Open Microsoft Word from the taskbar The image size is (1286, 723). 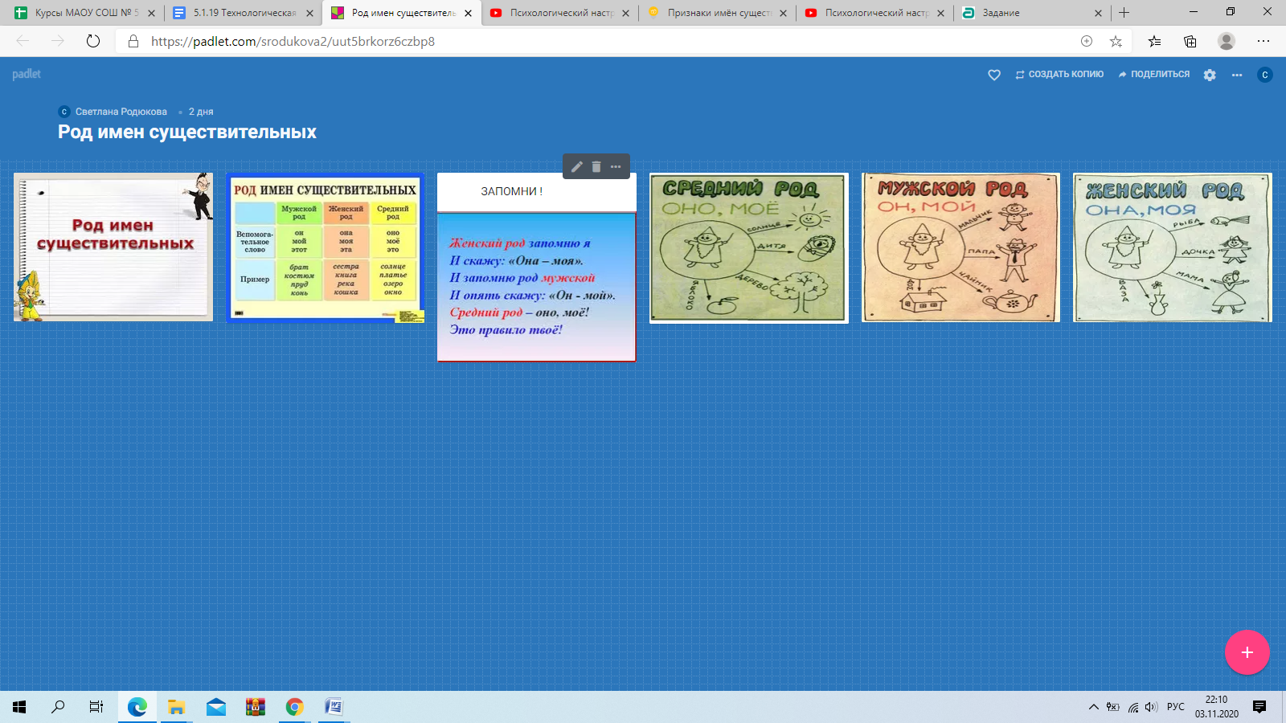(x=334, y=707)
